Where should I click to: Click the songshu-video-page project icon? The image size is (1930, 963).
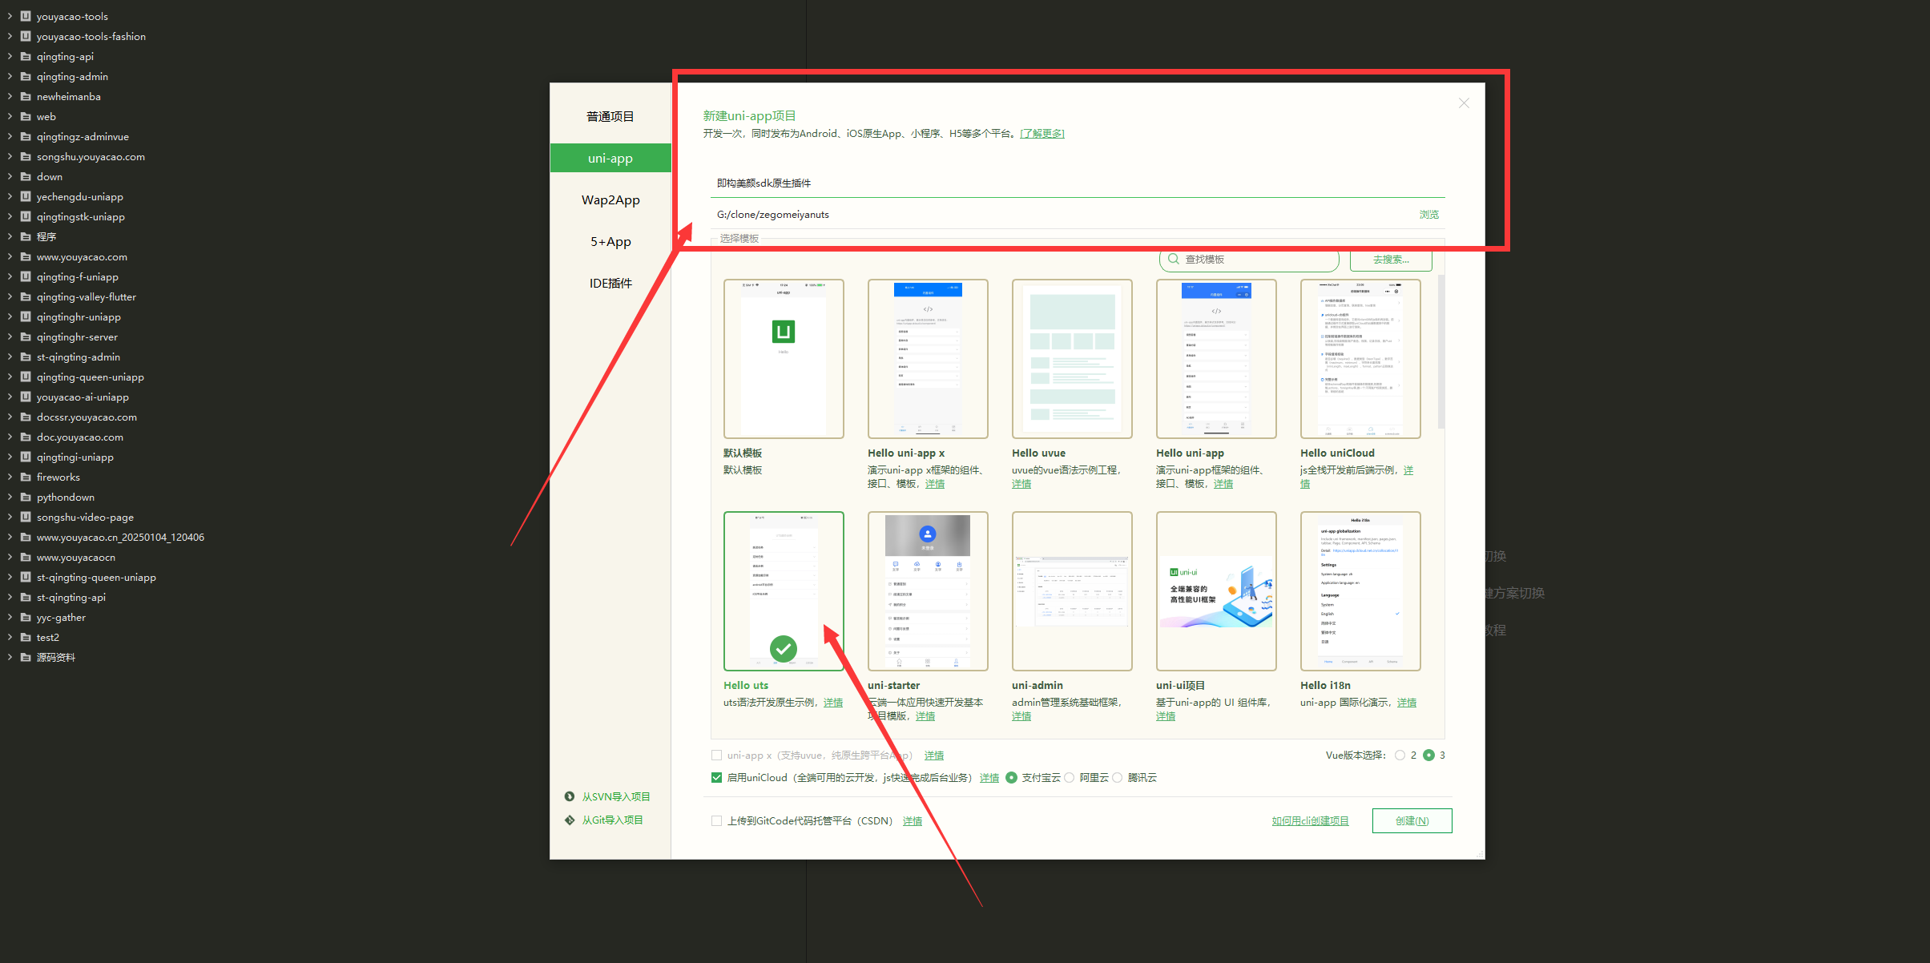click(26, 517)
